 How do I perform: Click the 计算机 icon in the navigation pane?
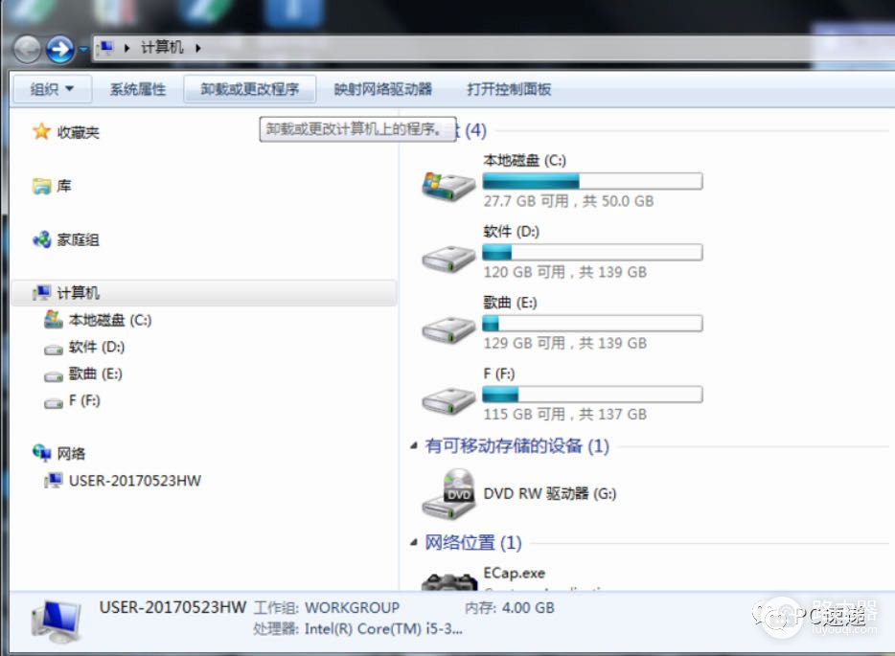pyautogui.click(x=41, y=293)
